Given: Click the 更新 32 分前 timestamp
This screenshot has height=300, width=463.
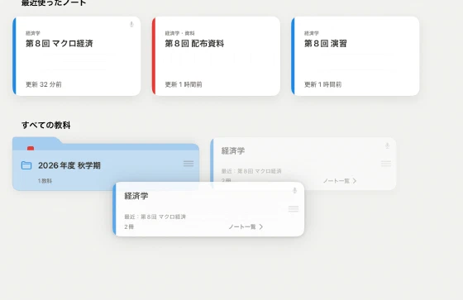Looking at the screenshot, I should [44, 84].
